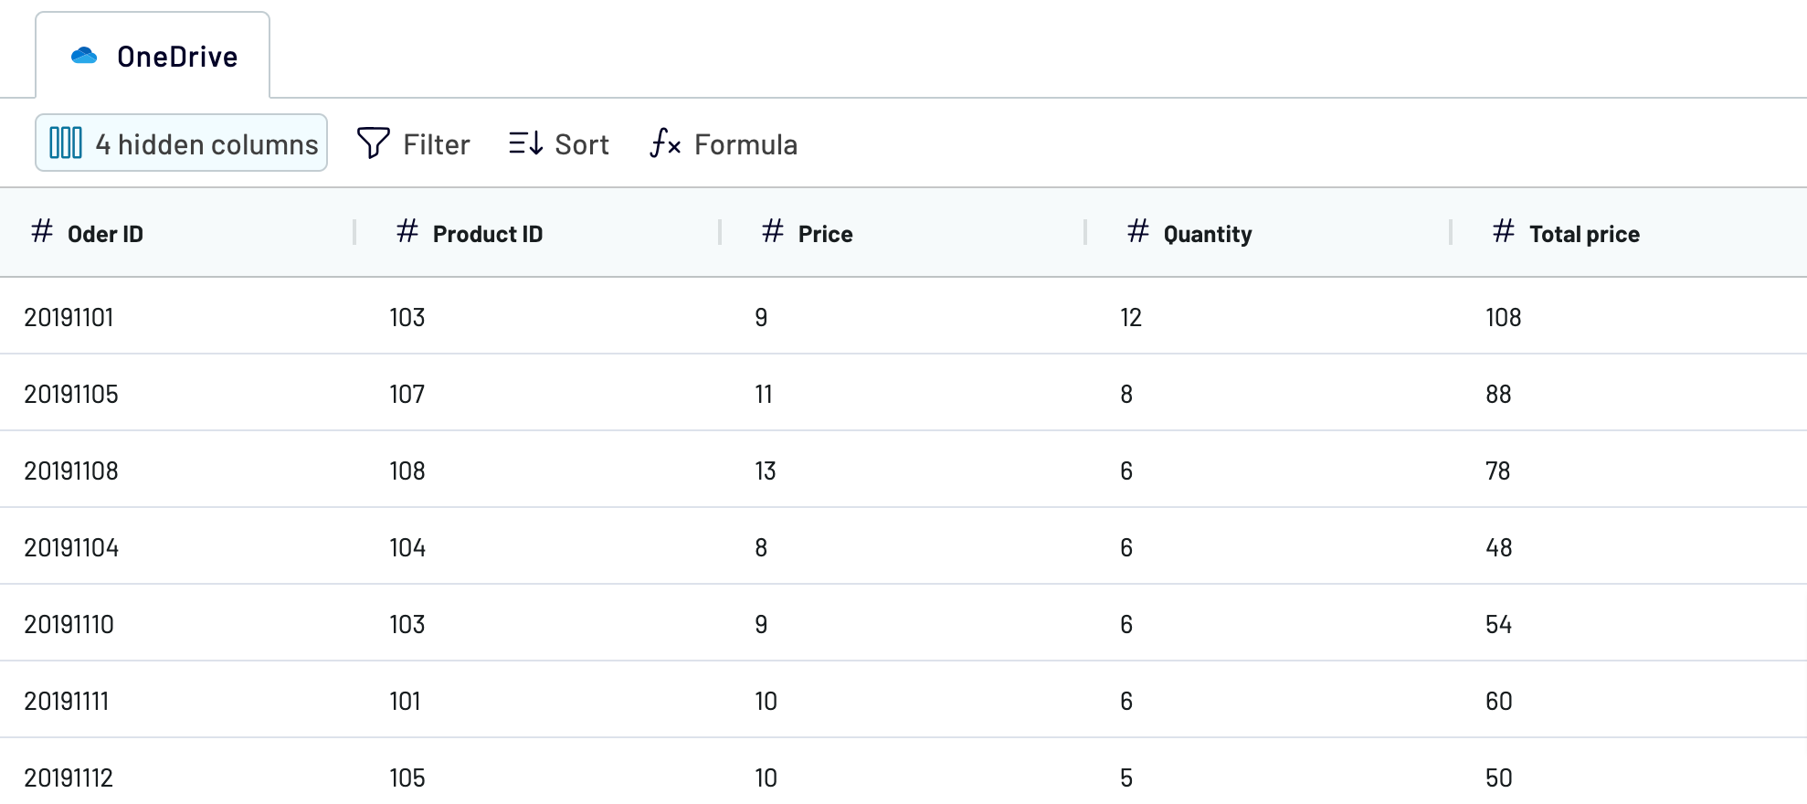Click the number-type icon of Product ID
Viewport: 1807px width, 804px height.
click(407, 231)
